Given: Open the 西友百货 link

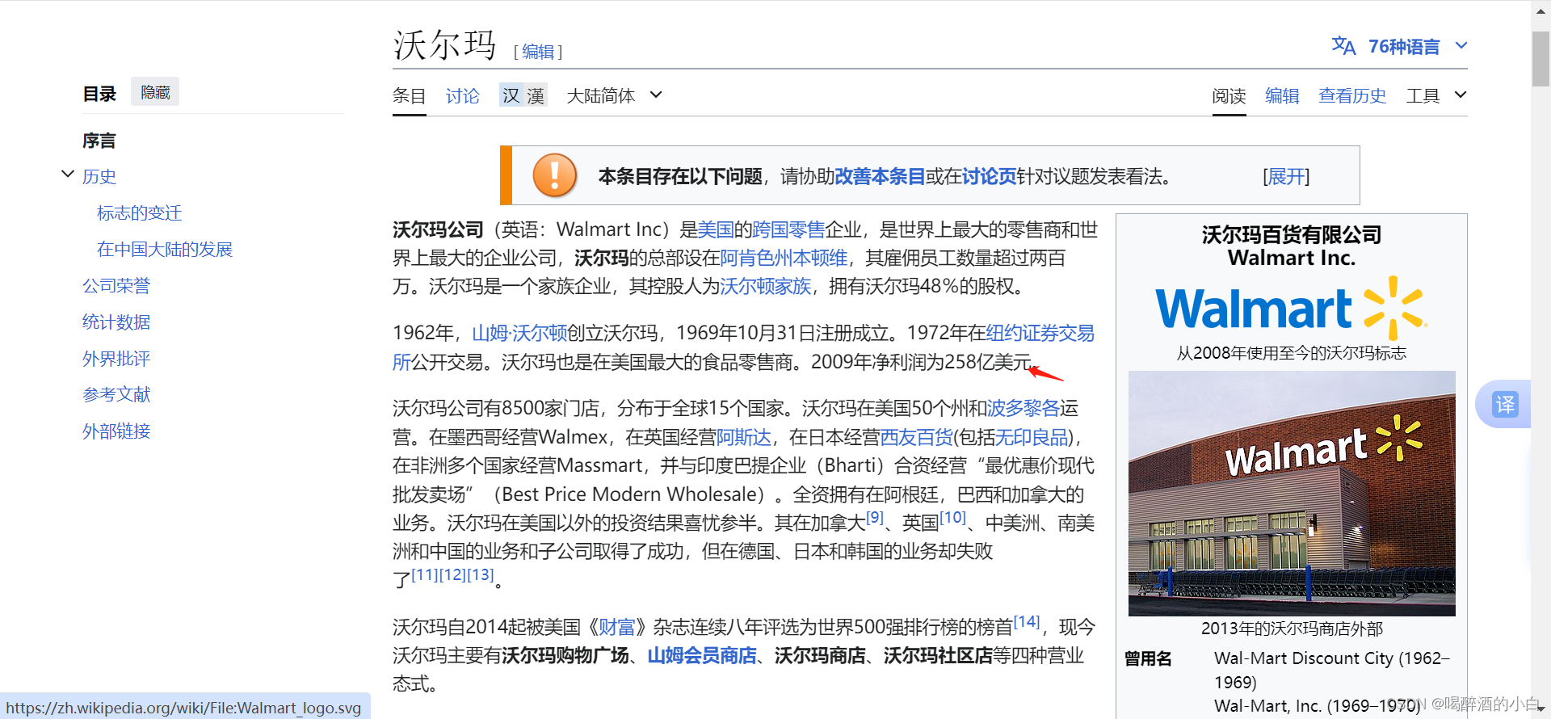Looking at the screenshot, I should 916,437.
